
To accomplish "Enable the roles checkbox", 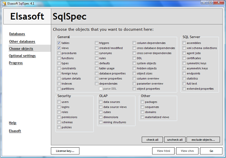I will coord(59,112).
